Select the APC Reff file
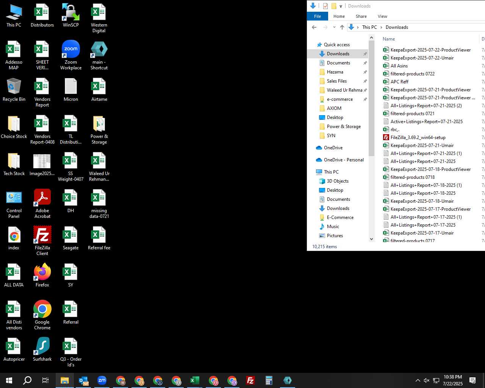 (x=399, y=82)
